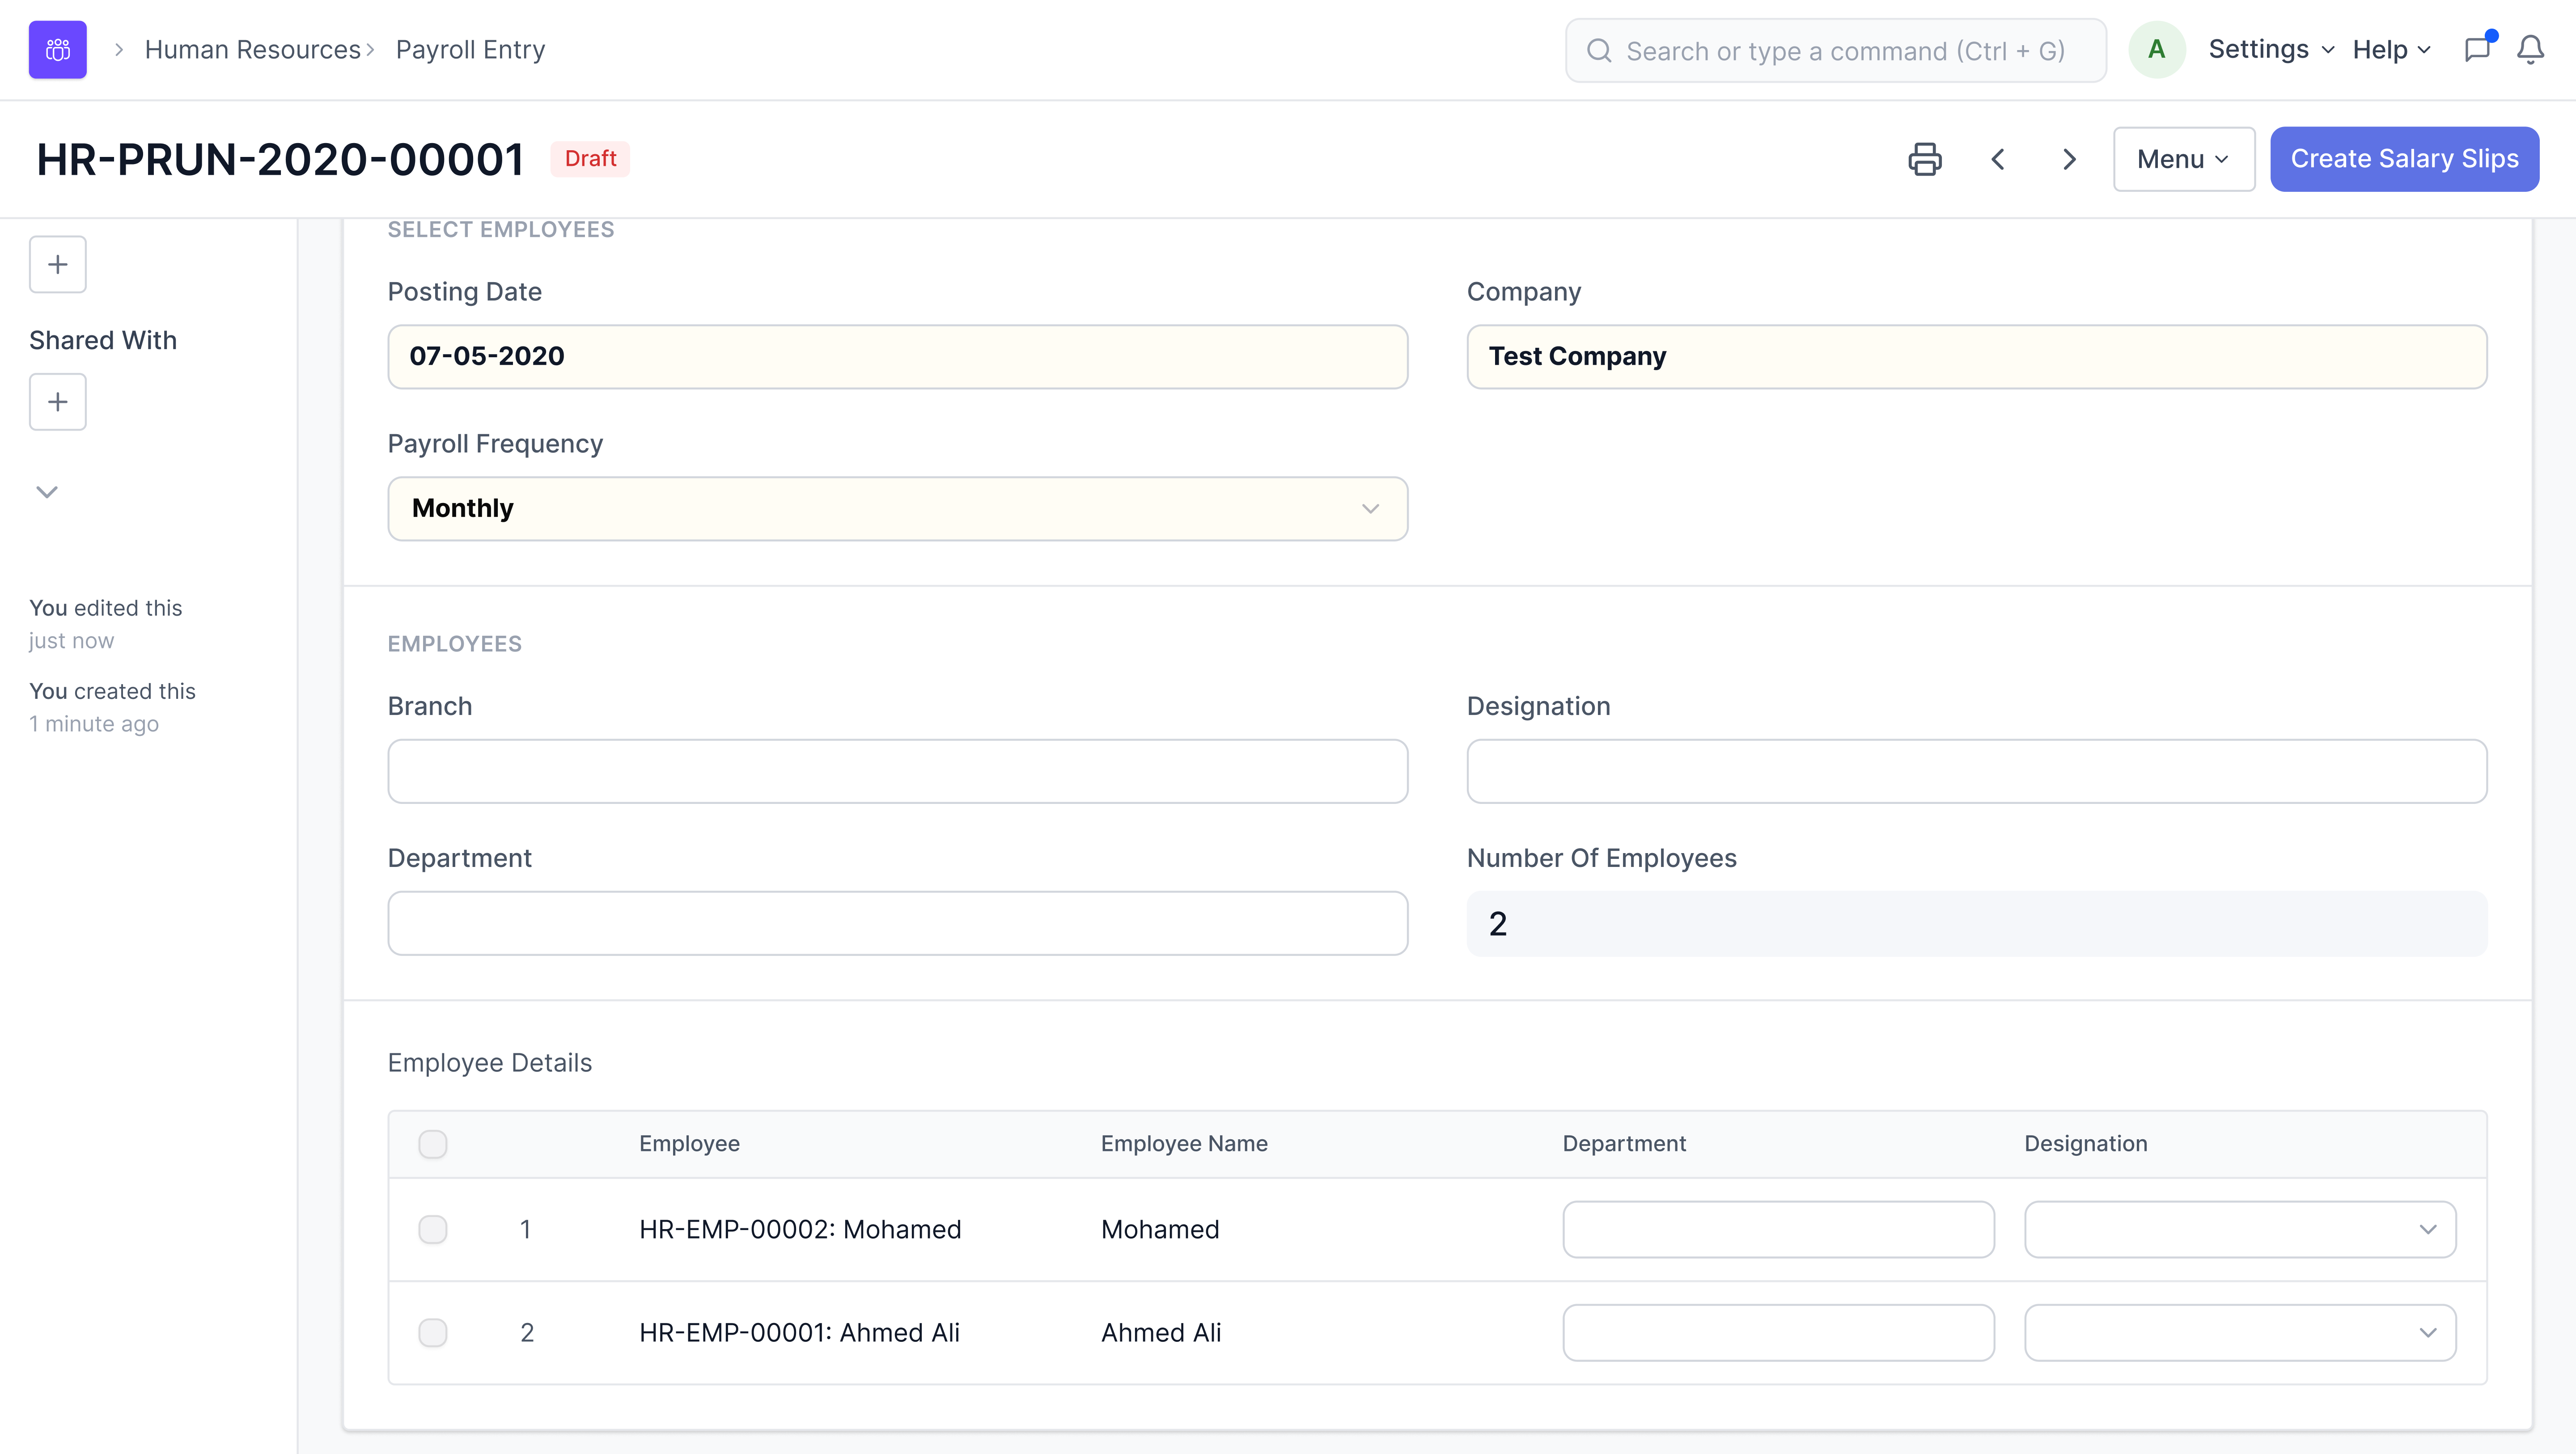Open the notifications bell

point(2530,49)
